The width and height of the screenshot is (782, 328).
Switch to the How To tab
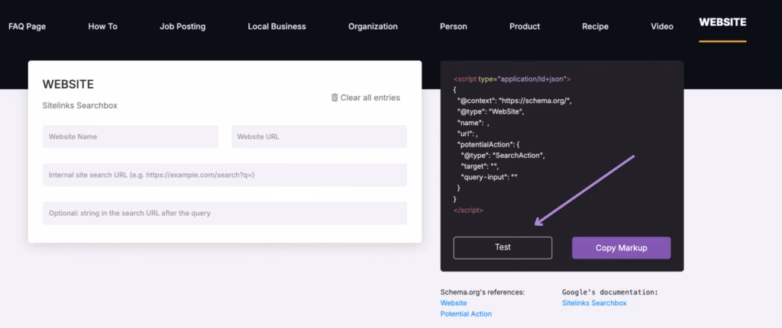pyautogui.click(x=102, y=27)
